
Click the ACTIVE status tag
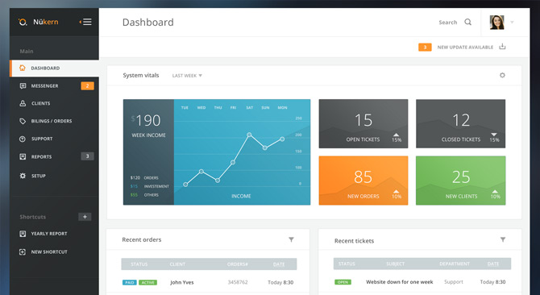[147, 282]
